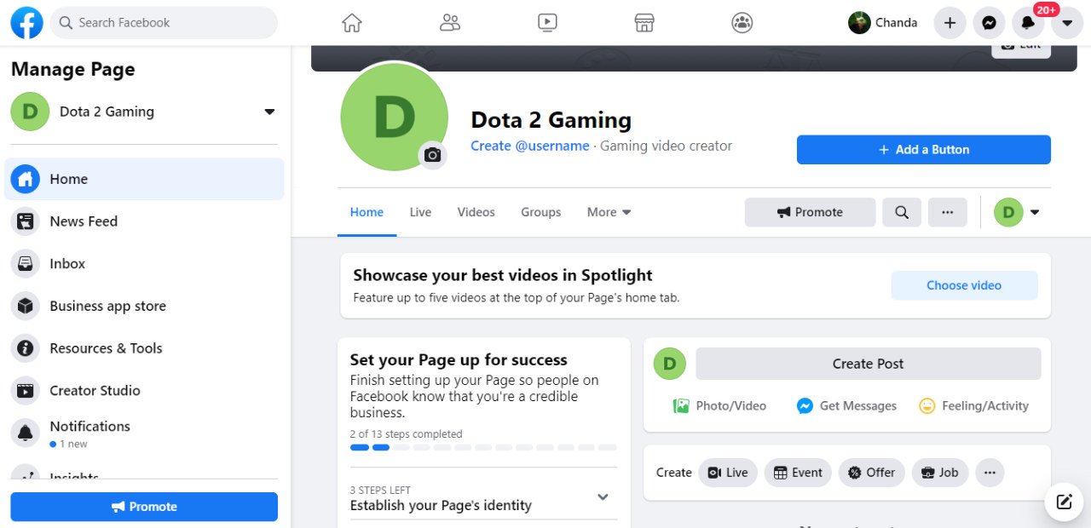Click the "Gaming video creator" category text
The image size is (1091, 528).
click(667, 146)
